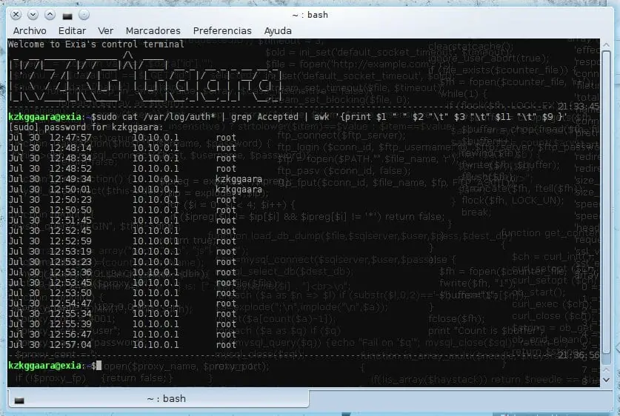Click the first 'kzkggaara@exia' prompt
The height and width of the screenshot is (416, 620).
pos(44,117)
